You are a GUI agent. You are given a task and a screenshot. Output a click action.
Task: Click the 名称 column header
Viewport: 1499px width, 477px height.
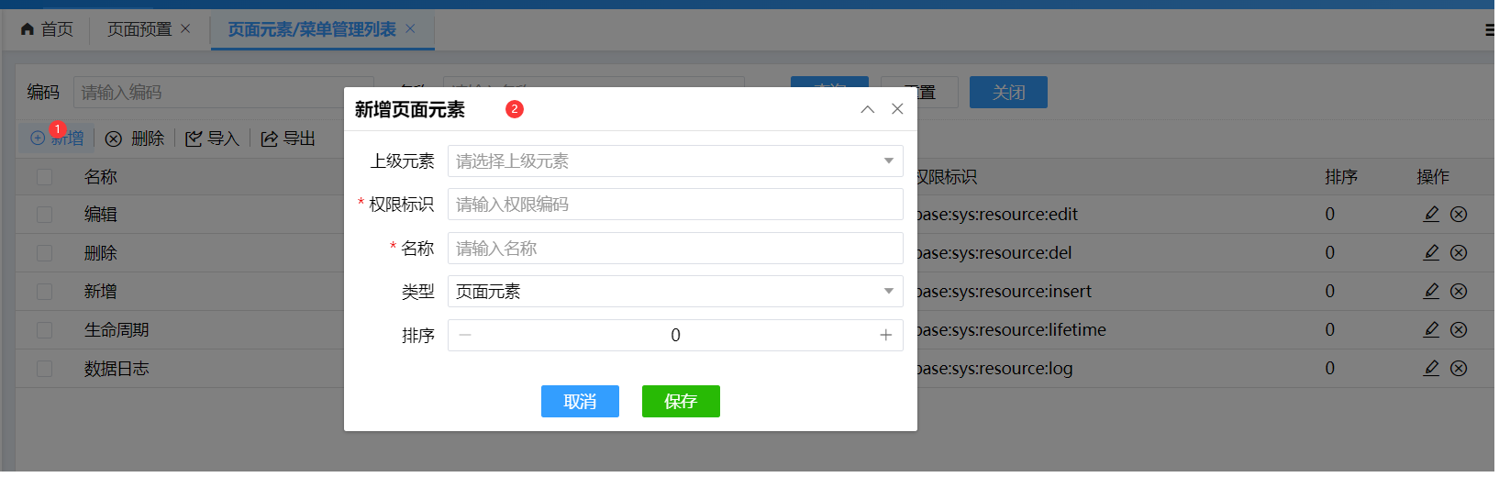click(x=101, y=176)
